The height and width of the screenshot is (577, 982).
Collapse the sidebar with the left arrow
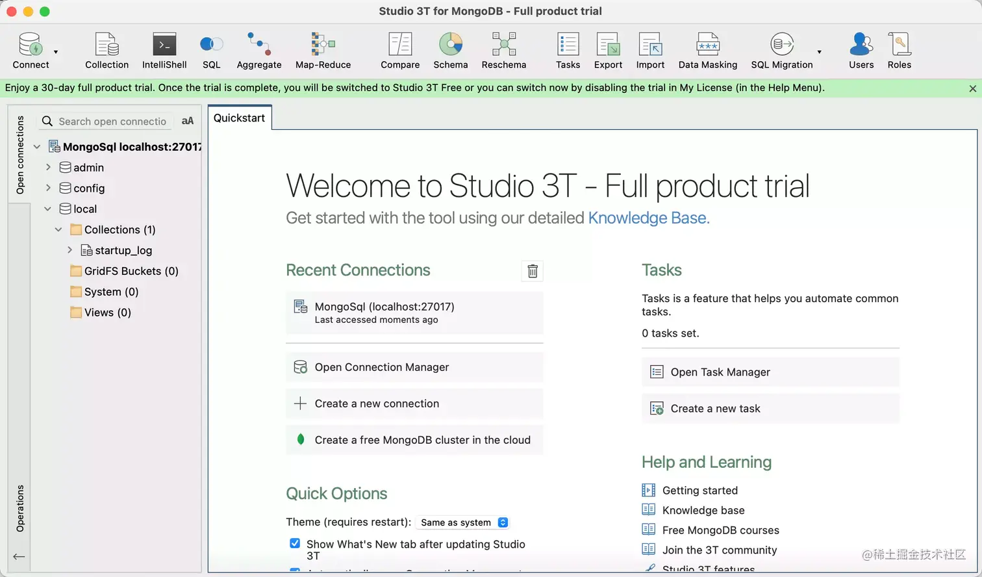click(x=19, y=556)
